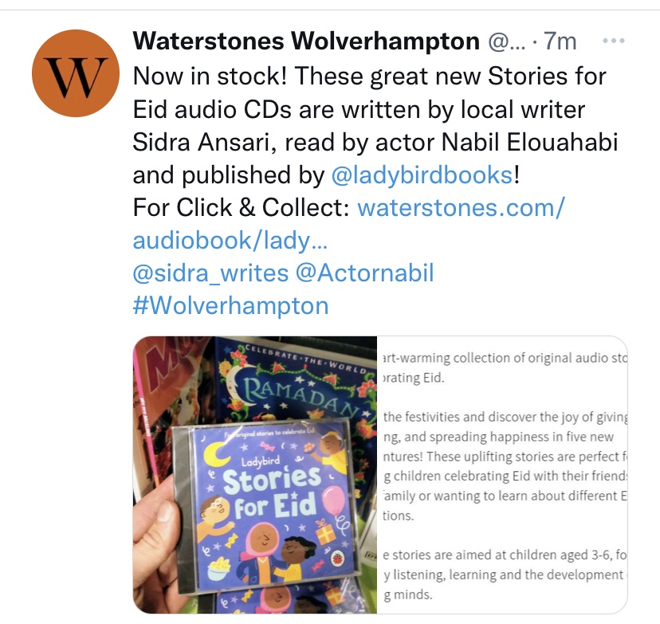Click the 'Stories for Eid' title on the CD
This screenshot has height=624, width=660.
[x=272, y=492]
